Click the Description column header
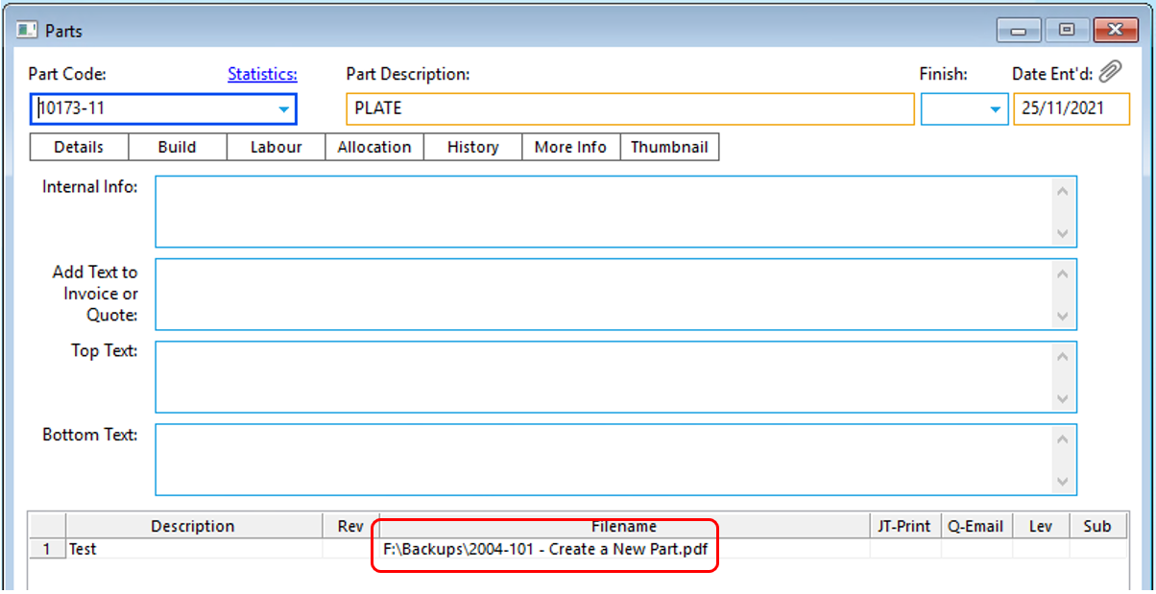 click(193, 526)
